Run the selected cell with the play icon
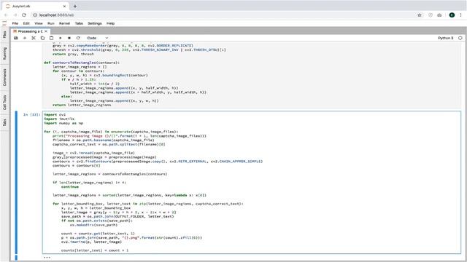The image size is (467, 262). [x=60, y=38]
